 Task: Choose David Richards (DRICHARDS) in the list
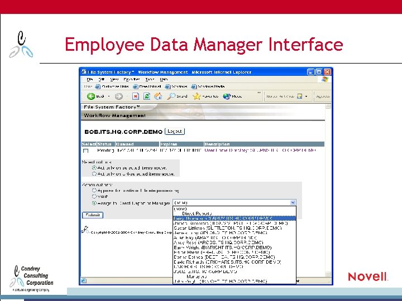pyautogui.click(x=234, y=262)
